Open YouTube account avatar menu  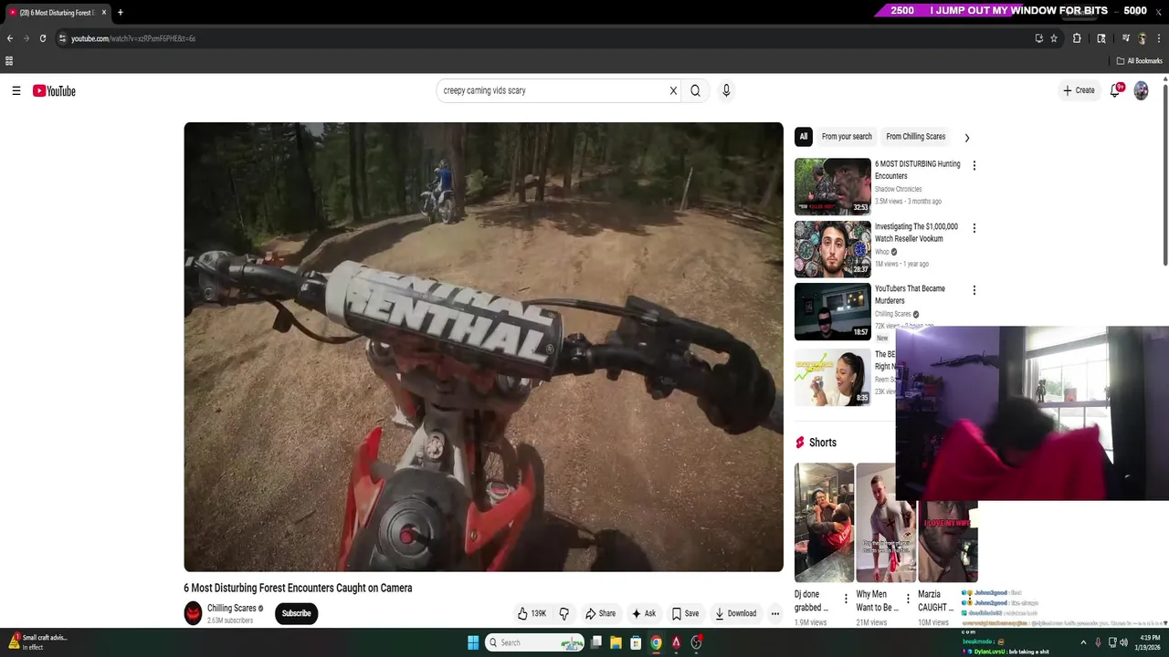(x=1141, y=90)
